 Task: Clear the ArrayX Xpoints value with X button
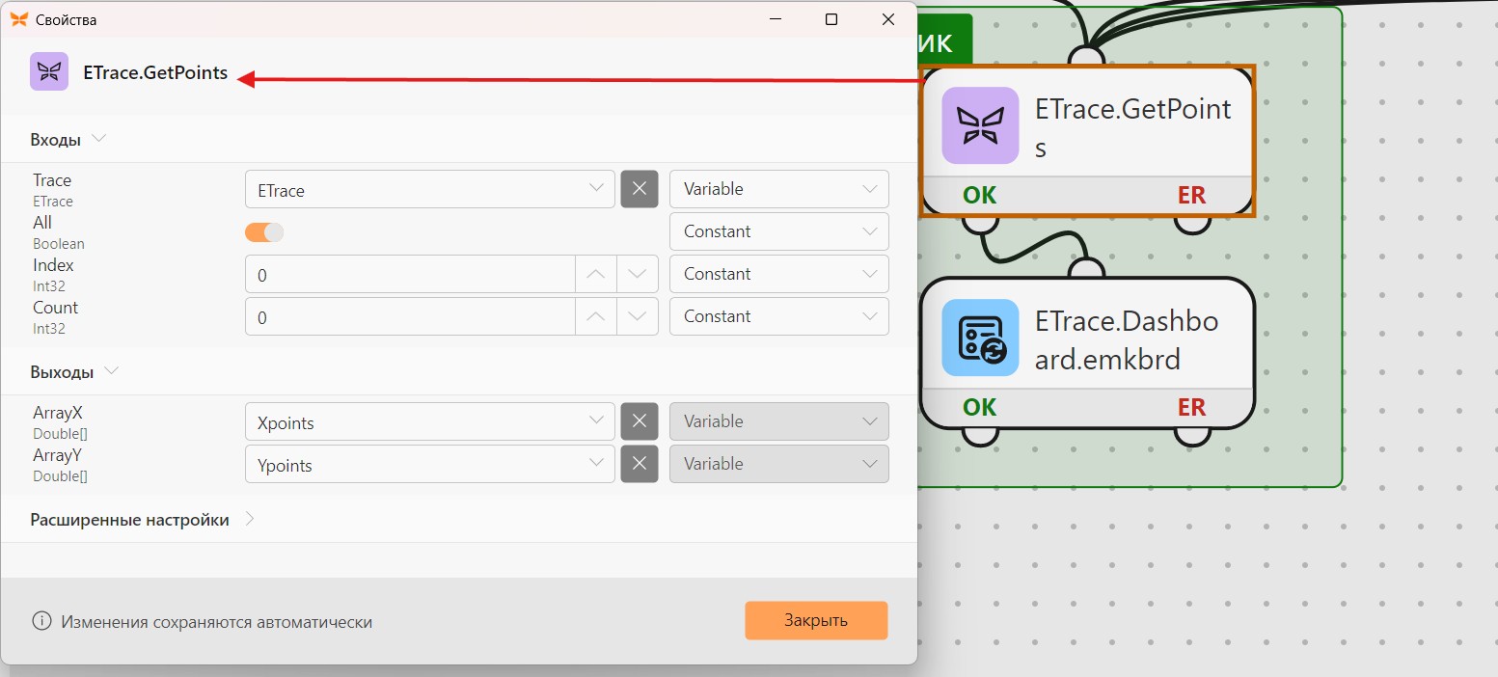click(639, 421)
